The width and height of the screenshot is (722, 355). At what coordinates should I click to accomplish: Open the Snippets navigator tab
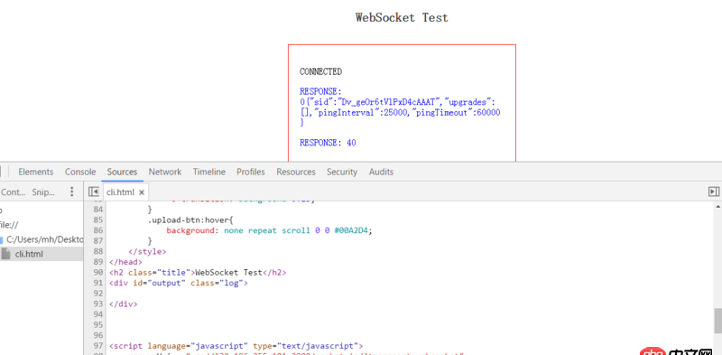click(x=43, y=192)
